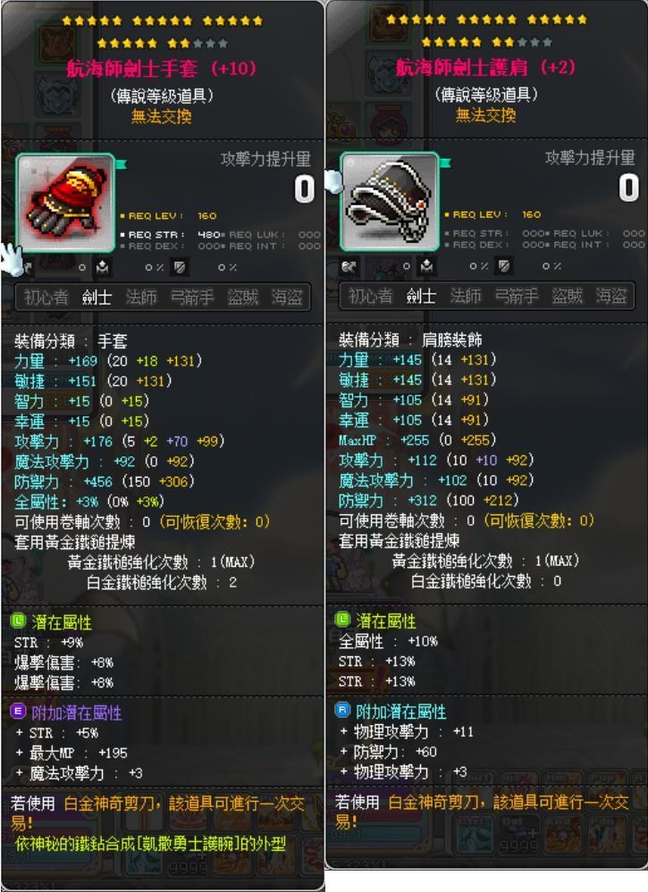Click the blue R additional potential badge
The height and width of the screenshot is (892, 648).
coord(343,710)
